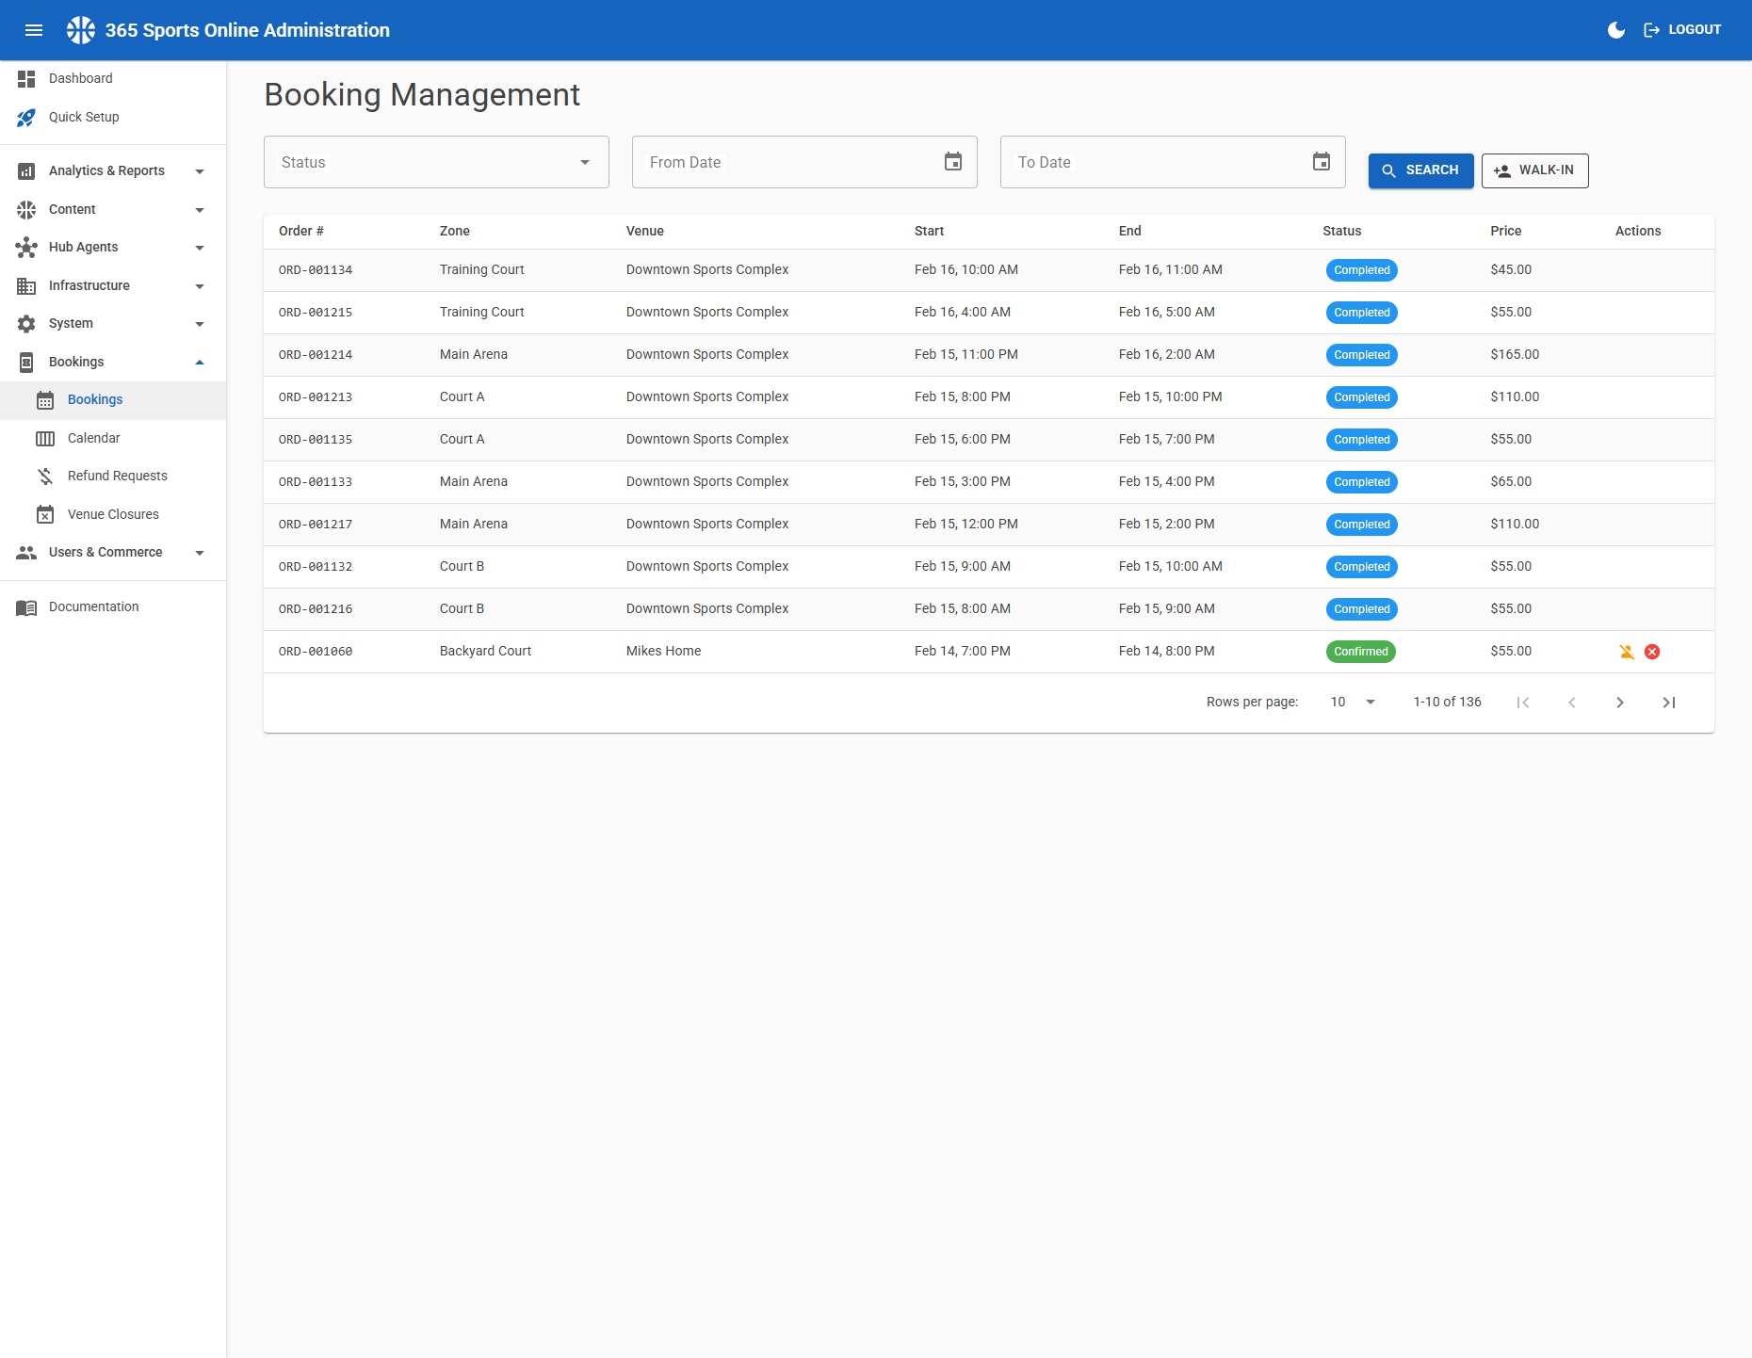Log out with the LOGOUT button

(x=1682, y=30)
